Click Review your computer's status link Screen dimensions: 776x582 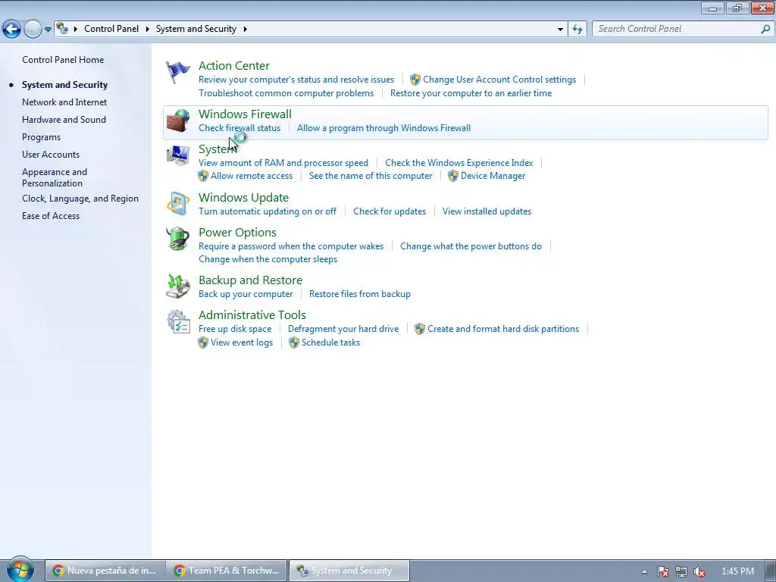296,79
